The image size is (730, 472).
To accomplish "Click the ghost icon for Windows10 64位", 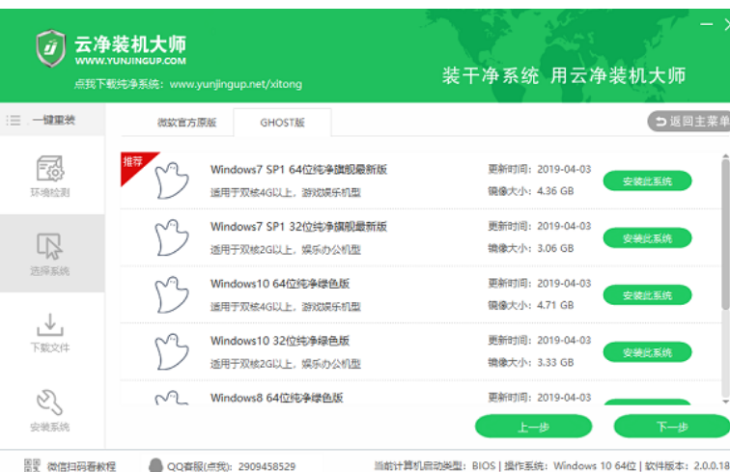I will pyautogui.click(x=171, y=294).
